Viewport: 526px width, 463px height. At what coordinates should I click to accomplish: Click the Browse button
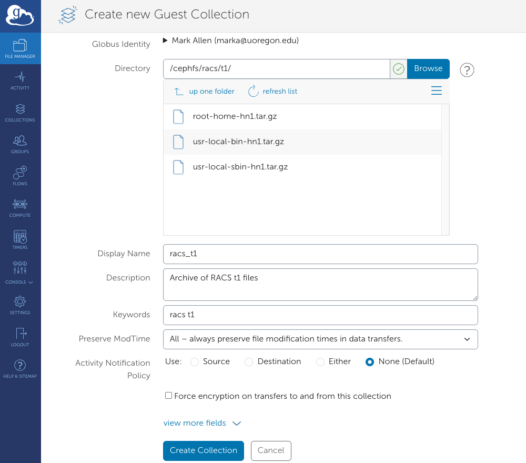coord(428,68)
